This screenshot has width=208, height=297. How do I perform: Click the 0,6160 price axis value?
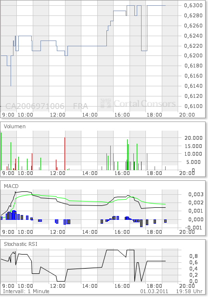coord(193,76)
